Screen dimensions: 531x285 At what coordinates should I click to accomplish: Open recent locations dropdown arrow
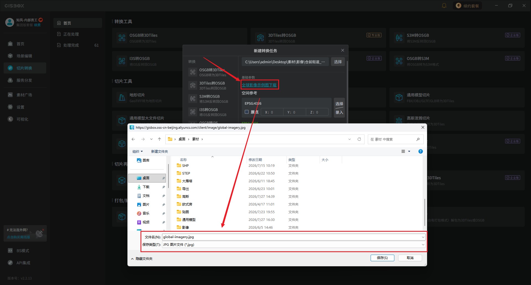pyautogui.click(x=151, y=139)
